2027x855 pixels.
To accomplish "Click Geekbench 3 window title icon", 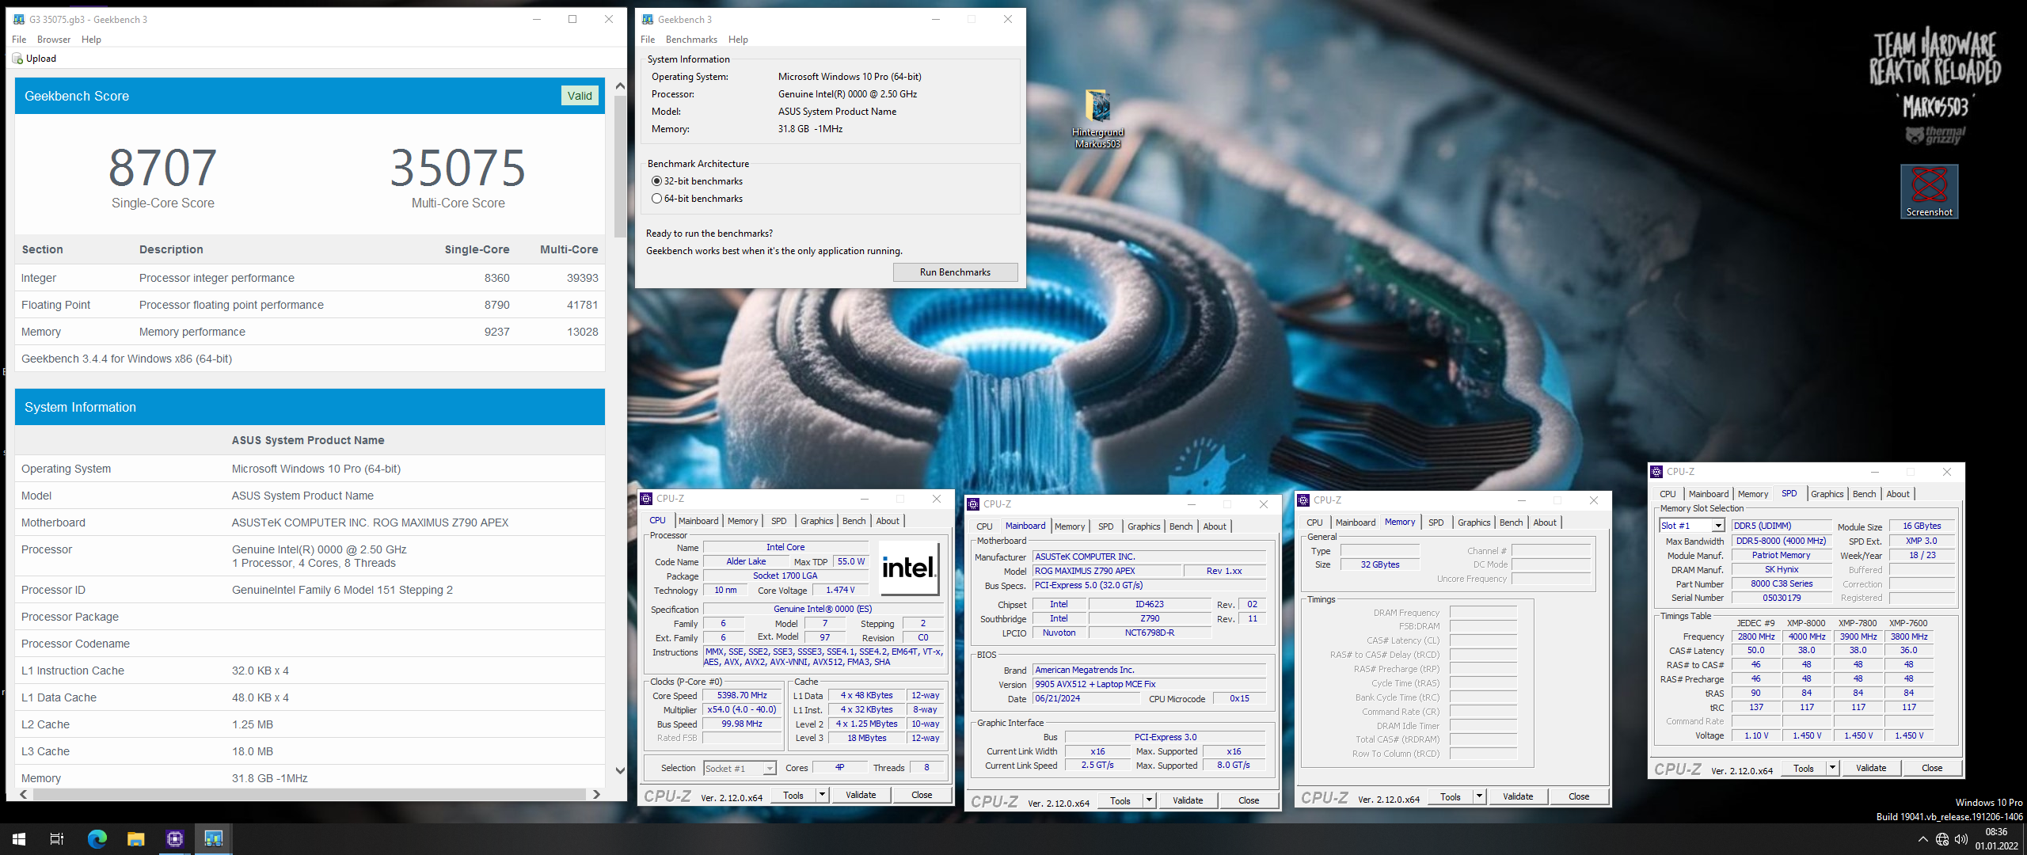I will [648, 19].
